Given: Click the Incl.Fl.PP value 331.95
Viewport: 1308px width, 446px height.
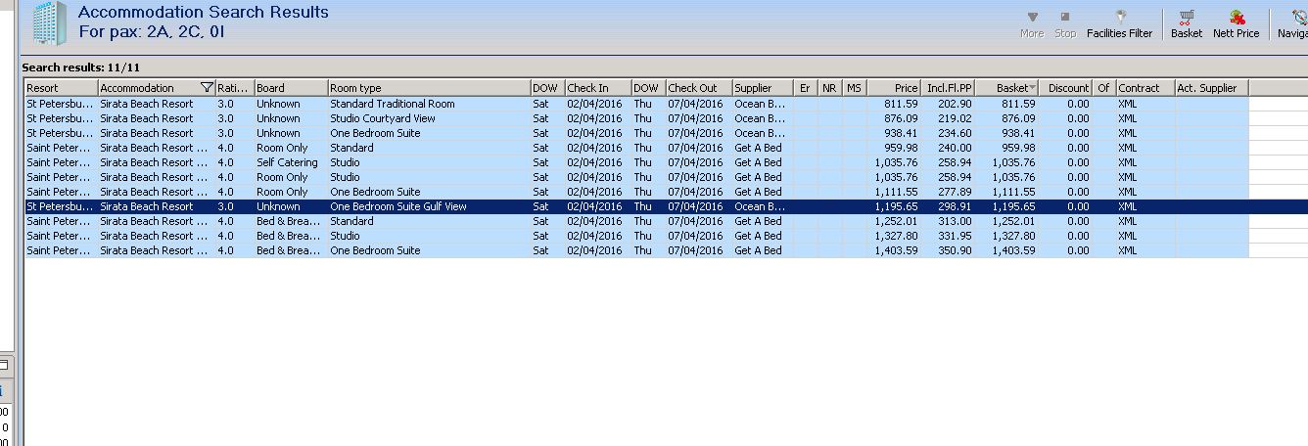Looking at the screenshot, I should [x=955, y=236].
